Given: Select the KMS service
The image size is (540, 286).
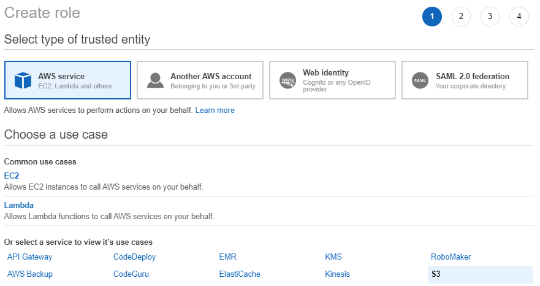Looking at the screenshot, I should [333, 257].
